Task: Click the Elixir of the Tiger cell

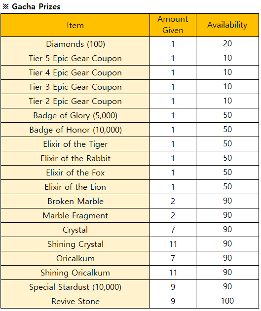Action: click(75, 144)
